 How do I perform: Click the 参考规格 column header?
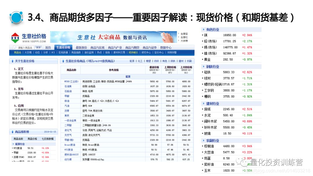(114, 70)
